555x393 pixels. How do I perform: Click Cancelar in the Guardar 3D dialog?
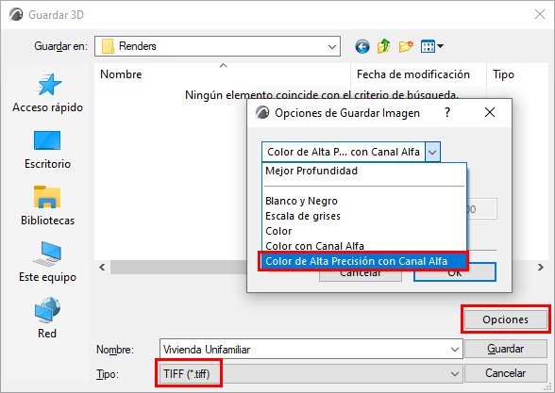click(x=506, y=373)
